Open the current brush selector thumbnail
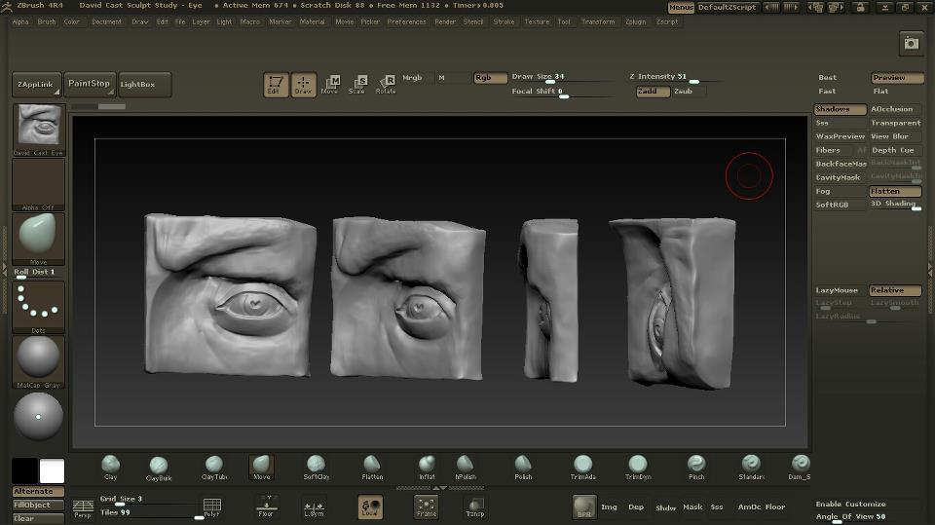This screenshot has height=525, width=935. coord(38,239)
